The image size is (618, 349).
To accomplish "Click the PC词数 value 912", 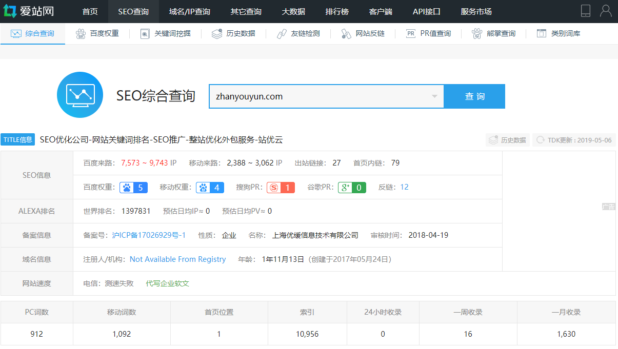I will tap(36, 334).
